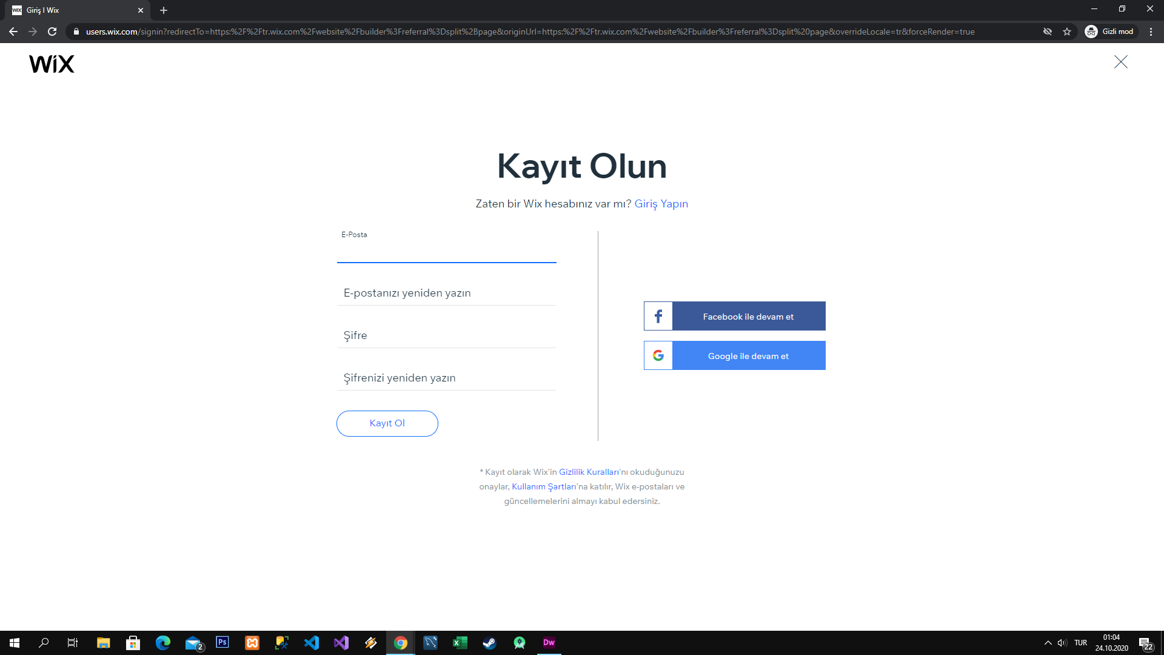Close the Giriş | Wix tab
Viewport: 1164px width, 655px height.
[141, 10]
